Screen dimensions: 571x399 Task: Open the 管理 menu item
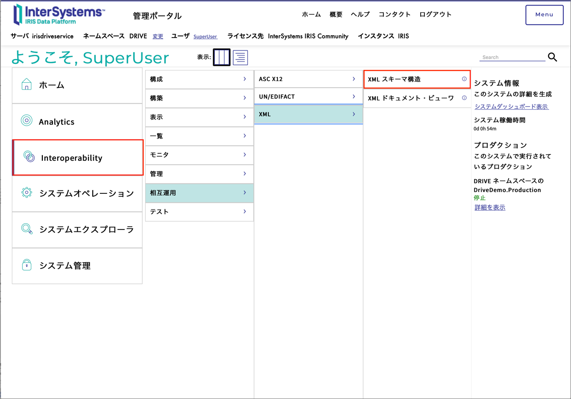click(199, 174)
